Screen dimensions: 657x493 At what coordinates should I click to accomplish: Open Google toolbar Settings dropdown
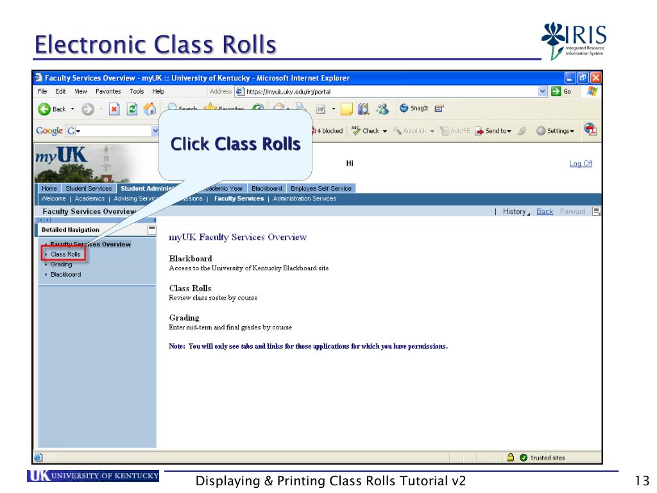pos(572,131)
